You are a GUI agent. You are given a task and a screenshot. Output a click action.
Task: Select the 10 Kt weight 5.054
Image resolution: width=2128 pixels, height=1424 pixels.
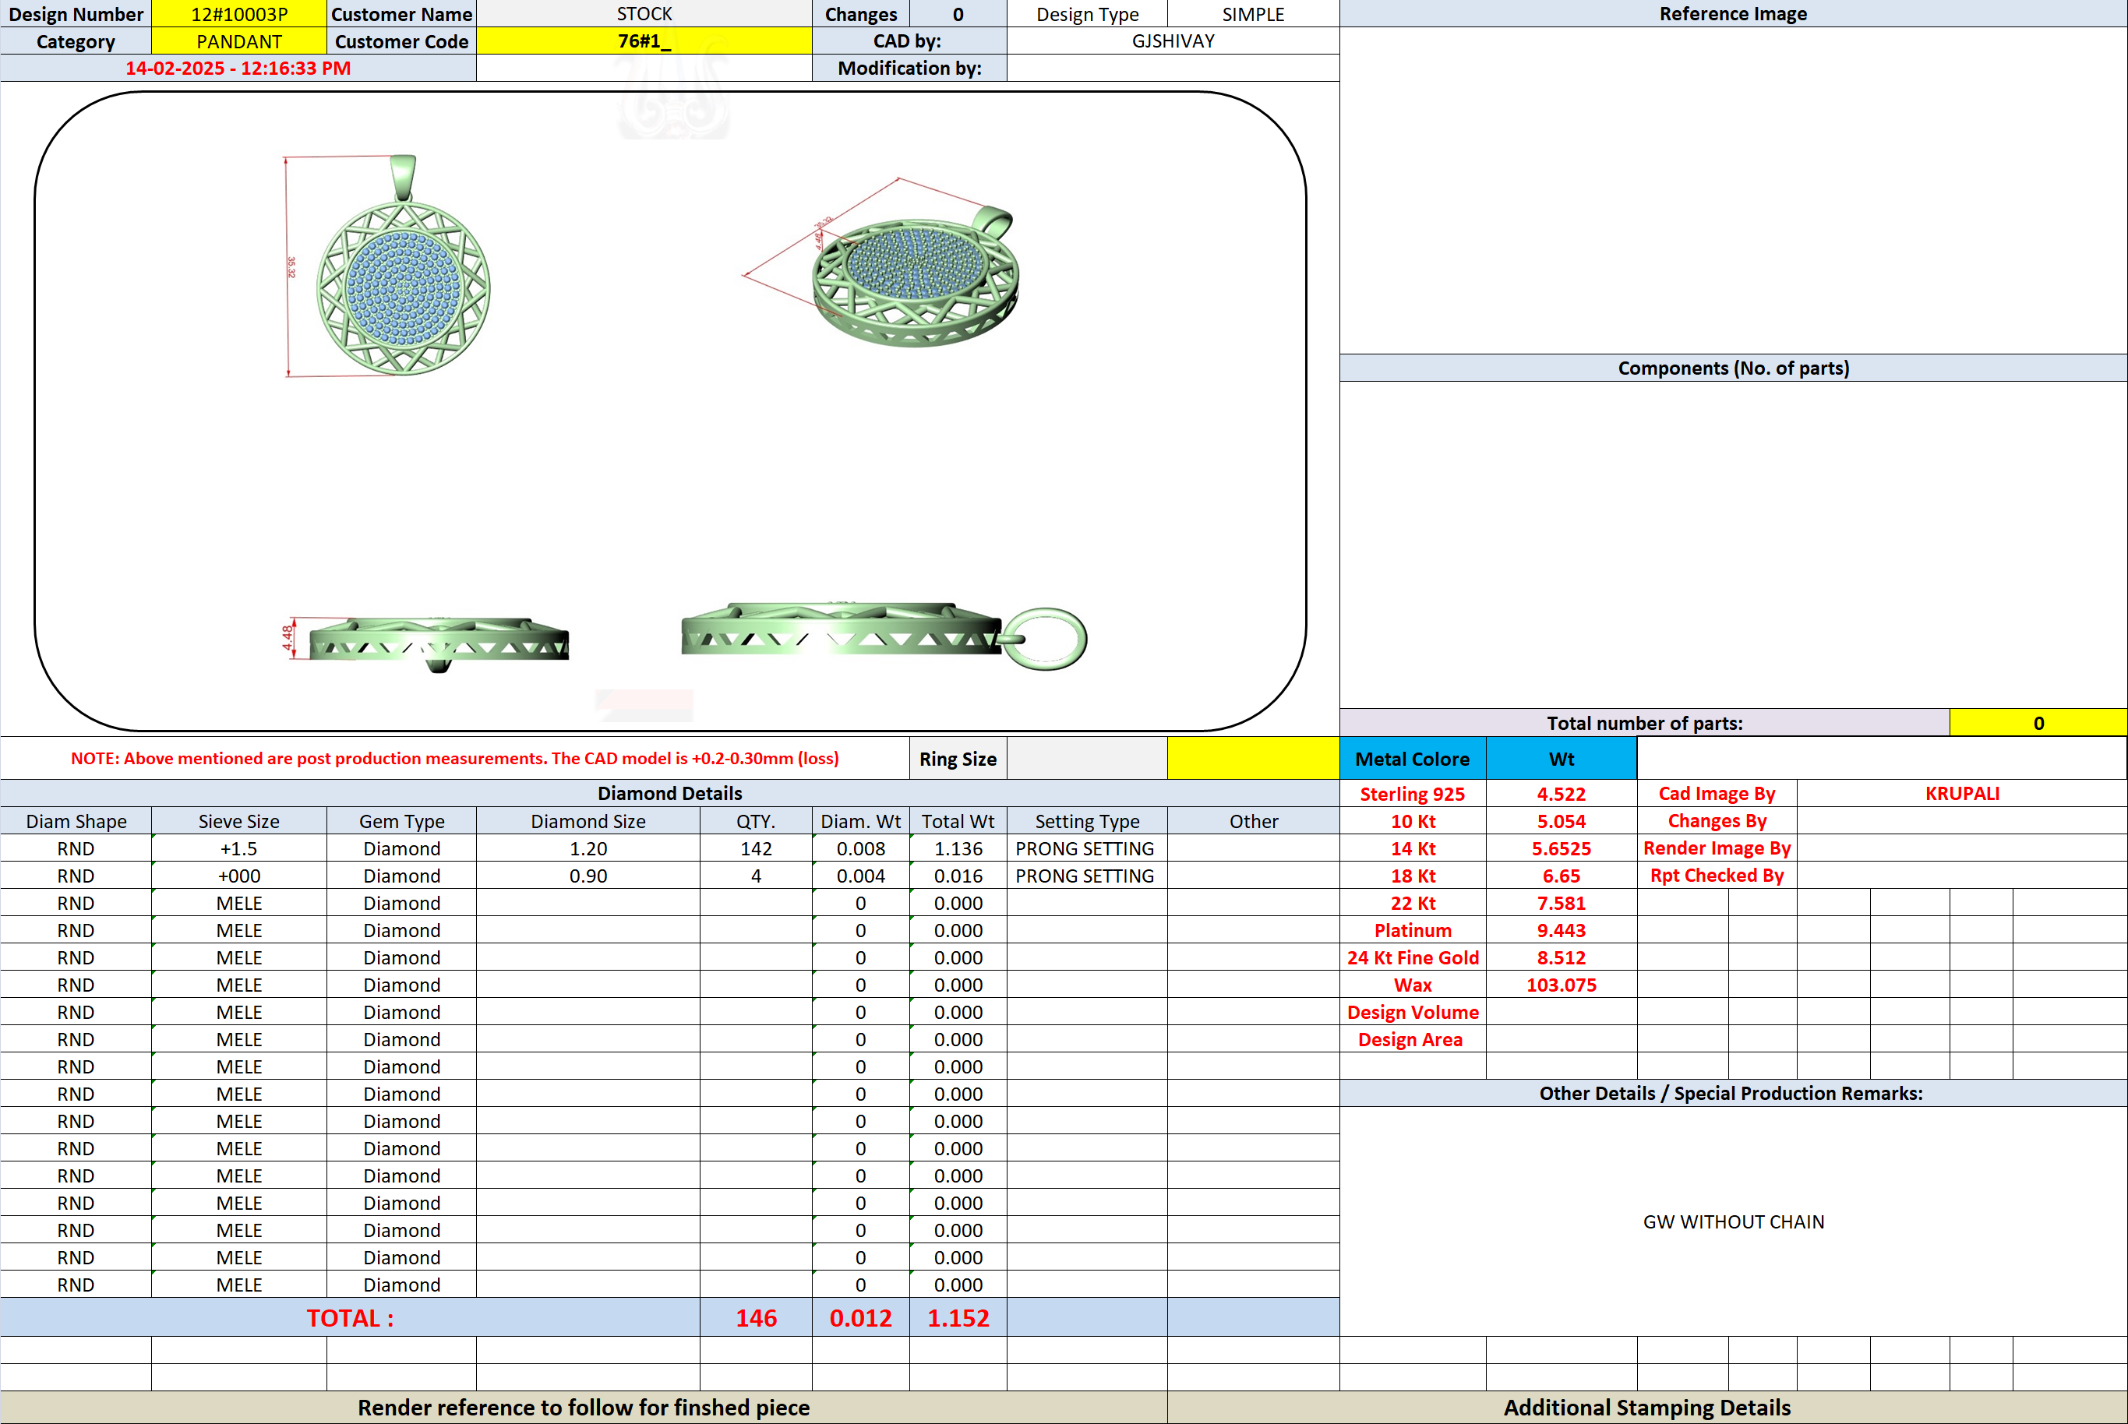coord(1562,821)
